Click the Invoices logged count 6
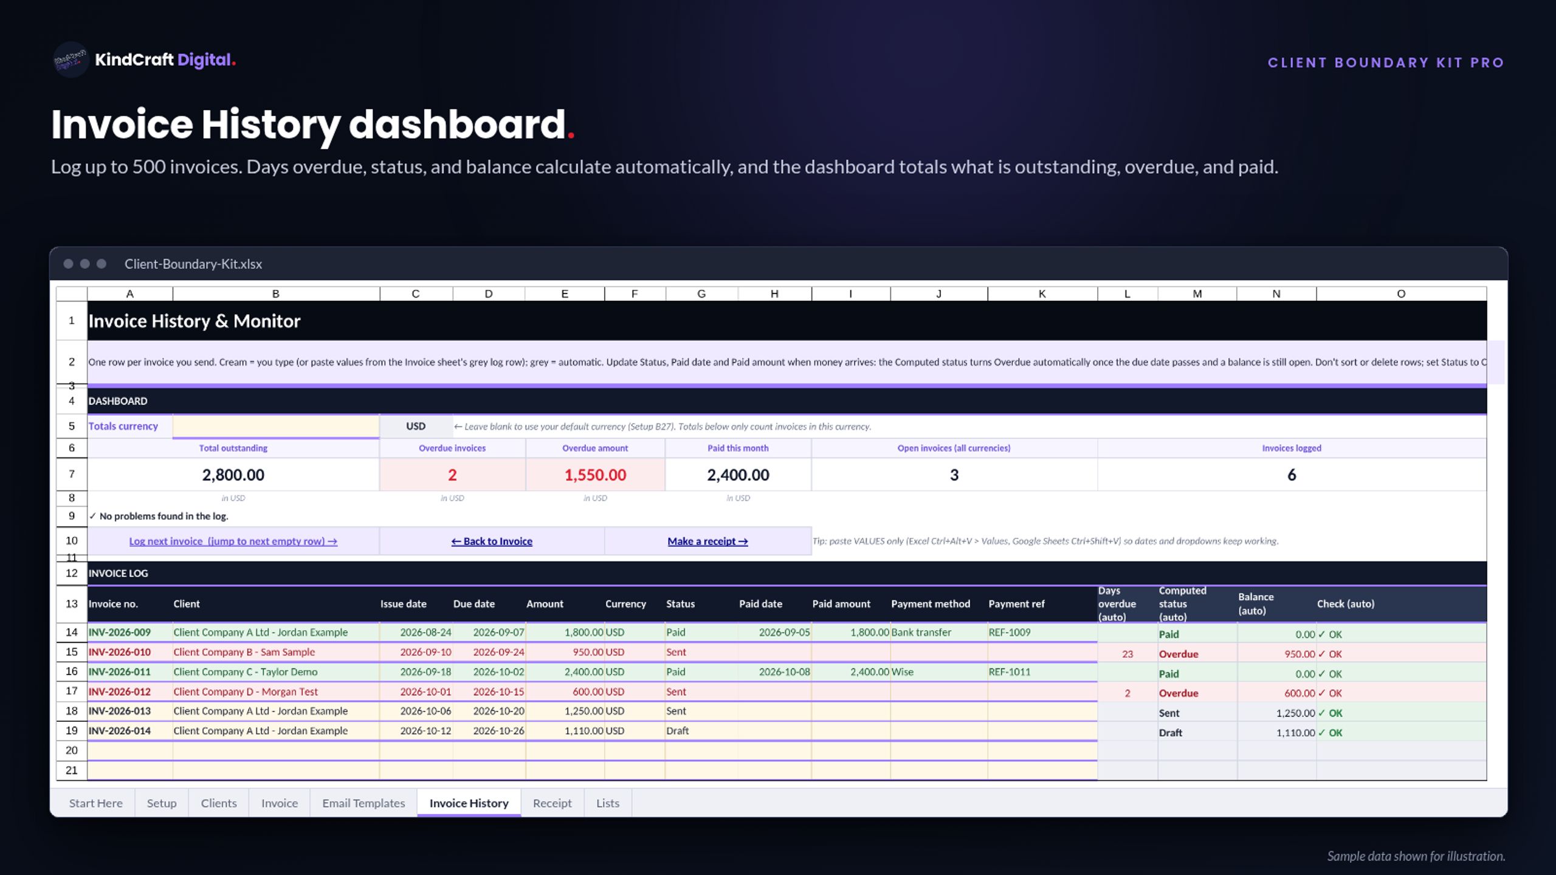The height and width of the screenshot is (875, 1556). point(1292,475)
